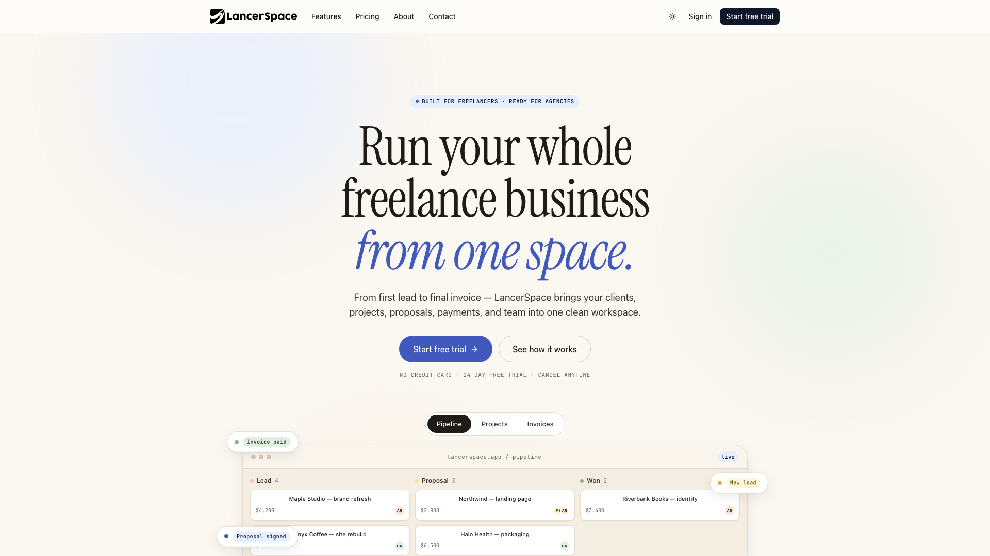
Task: Click the blue hero Start free trial button
Action: [445, 349]
